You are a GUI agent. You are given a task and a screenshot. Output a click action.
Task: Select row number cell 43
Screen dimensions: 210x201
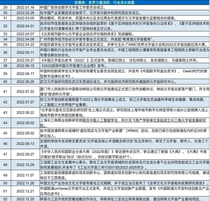5,113
